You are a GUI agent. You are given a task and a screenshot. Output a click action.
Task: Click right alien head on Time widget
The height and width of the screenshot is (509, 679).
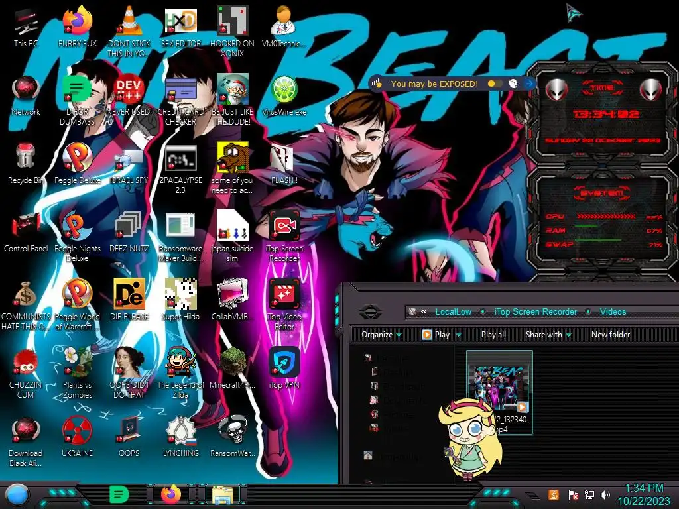(651, 90)
